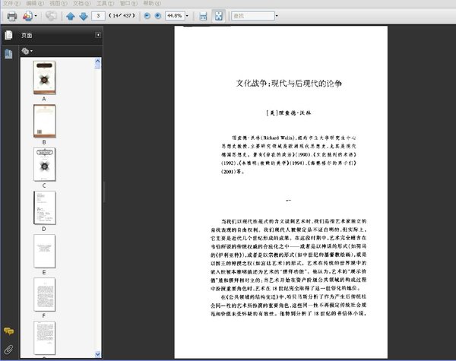The width and height of the screenshot is (456, 361).
Task: Click the page number field showing 3
Action: point(98,16)
